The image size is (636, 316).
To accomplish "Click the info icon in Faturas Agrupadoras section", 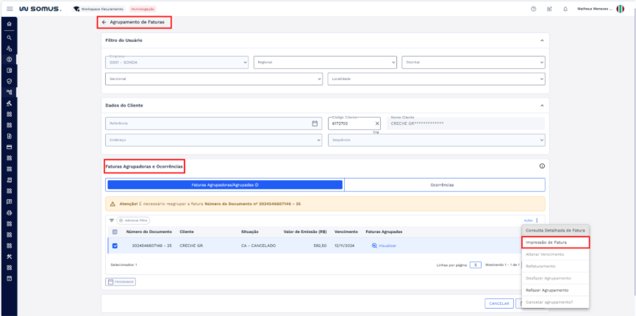I will click(x=542, y=166).
